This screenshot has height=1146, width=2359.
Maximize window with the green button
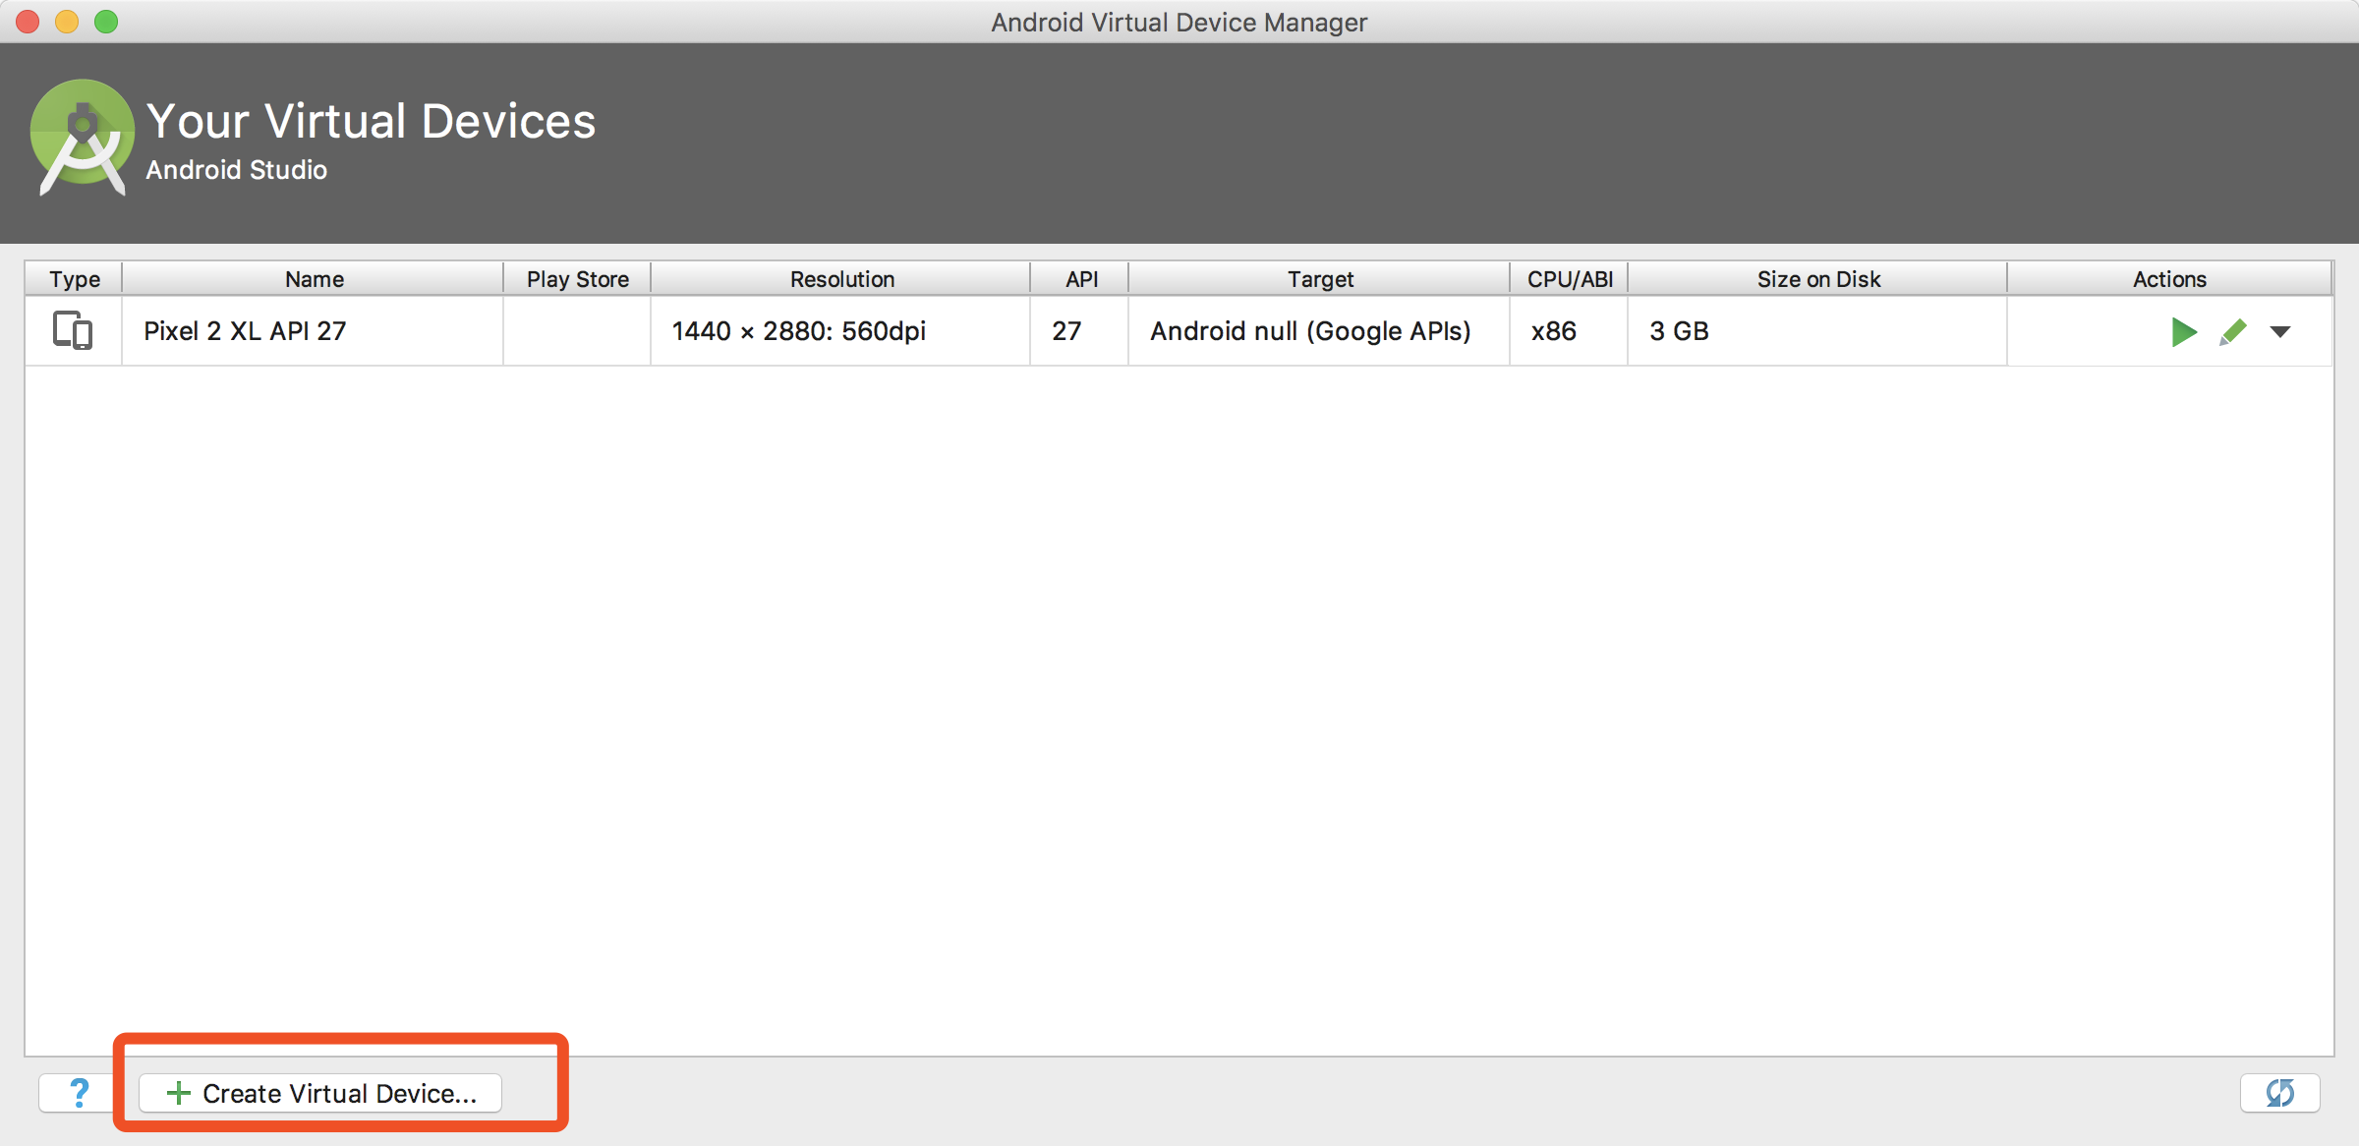click(x=106, y=22)
